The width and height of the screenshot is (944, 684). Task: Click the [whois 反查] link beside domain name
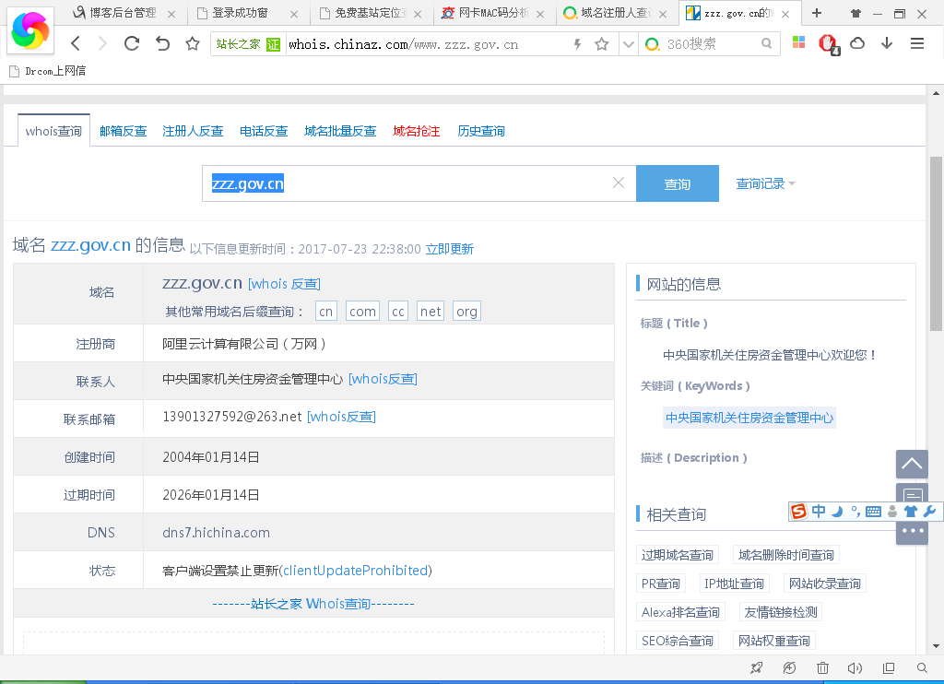click(284, 284)
